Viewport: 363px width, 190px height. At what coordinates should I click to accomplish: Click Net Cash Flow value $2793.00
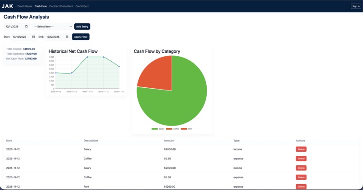click(x=31, y=59)
